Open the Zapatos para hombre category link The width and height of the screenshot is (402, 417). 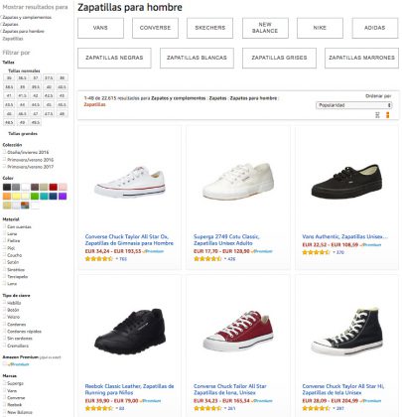pos(23,31)
